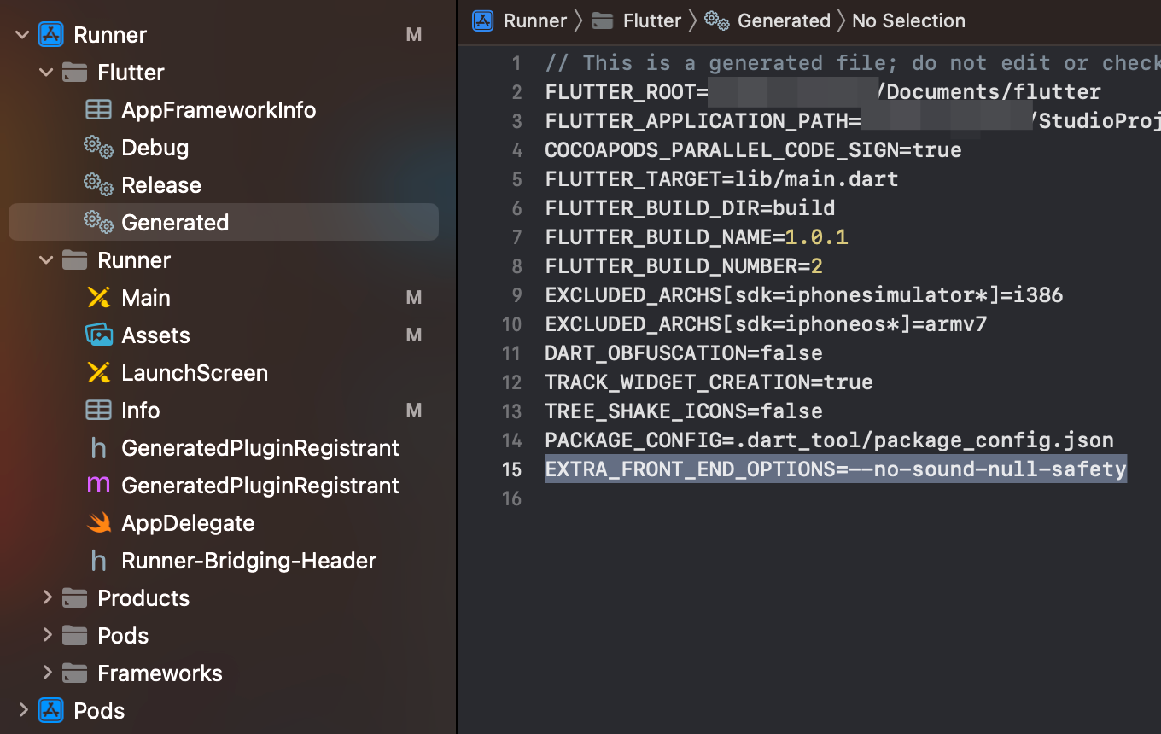Click DART_OBFUSCATION=false line
The image size is (1161, 734).
pos(684,353)
